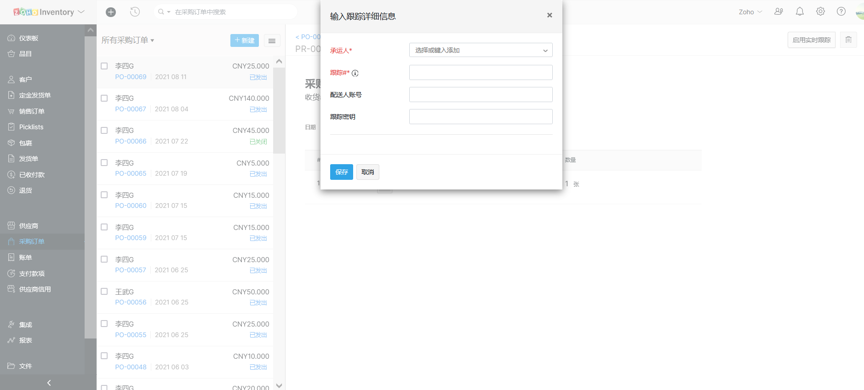Image resolution: width=864 pixels, height=390 pixels.
Task: Select the checkbox for PO-00069
Action: coord(104,66)
